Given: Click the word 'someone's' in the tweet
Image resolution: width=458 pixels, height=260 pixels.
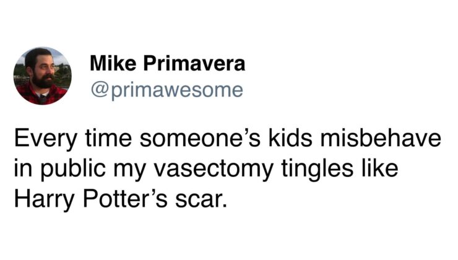Looking at the screenshot, I should tap(200, 139).
